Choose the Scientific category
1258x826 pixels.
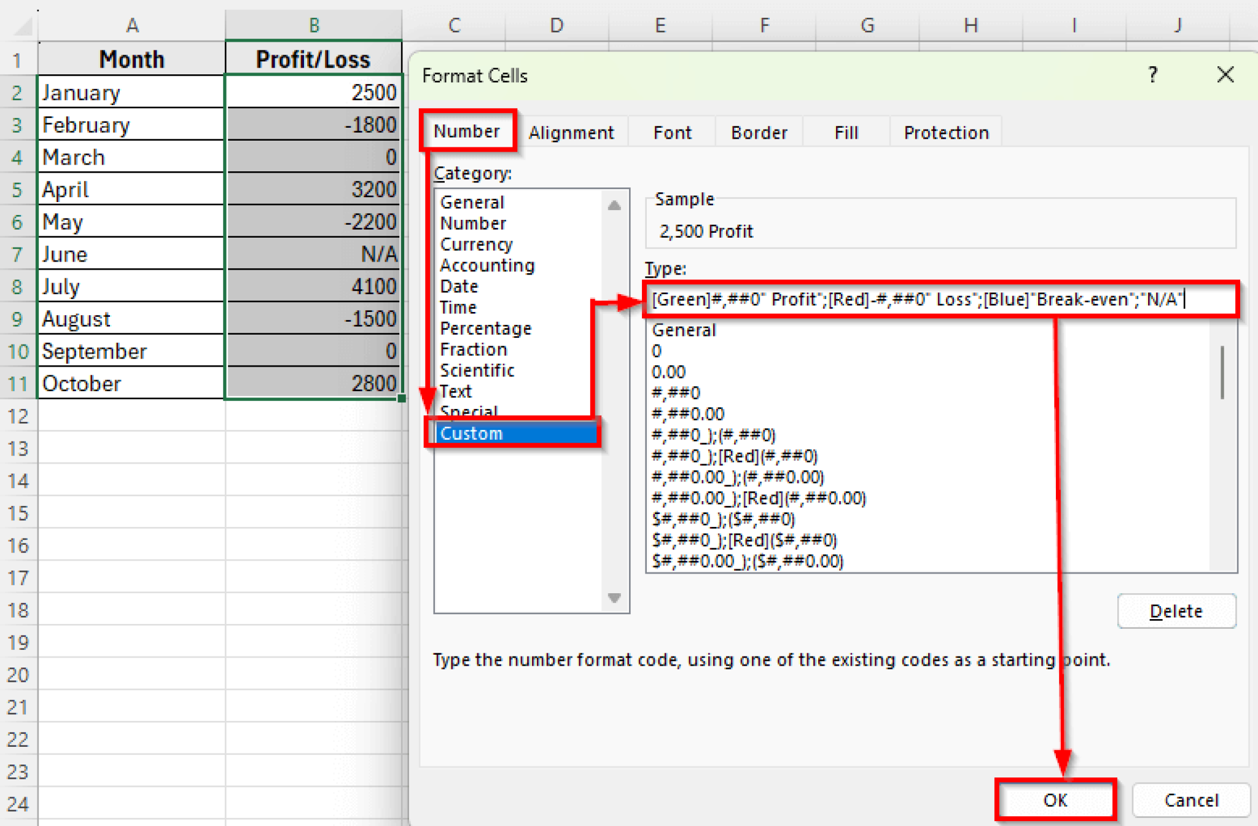point(477,370)
